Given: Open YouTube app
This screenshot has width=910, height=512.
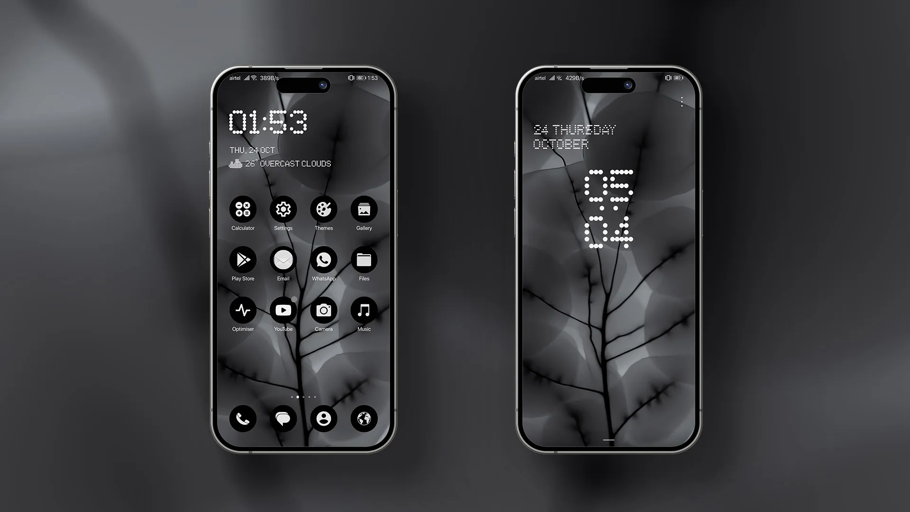Looking at the screenshot, I should [x=283, y=310].
